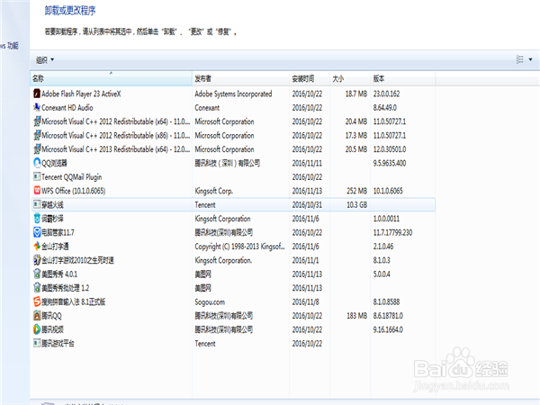Screen dimensions: 540x405
Task: Click the 金山打字游戏2010 icon
Action: [37, 260]
